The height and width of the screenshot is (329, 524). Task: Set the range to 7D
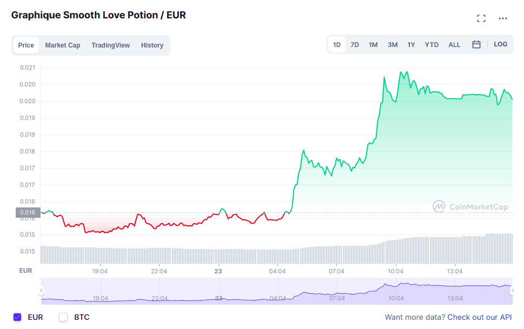tap(355, 45)
